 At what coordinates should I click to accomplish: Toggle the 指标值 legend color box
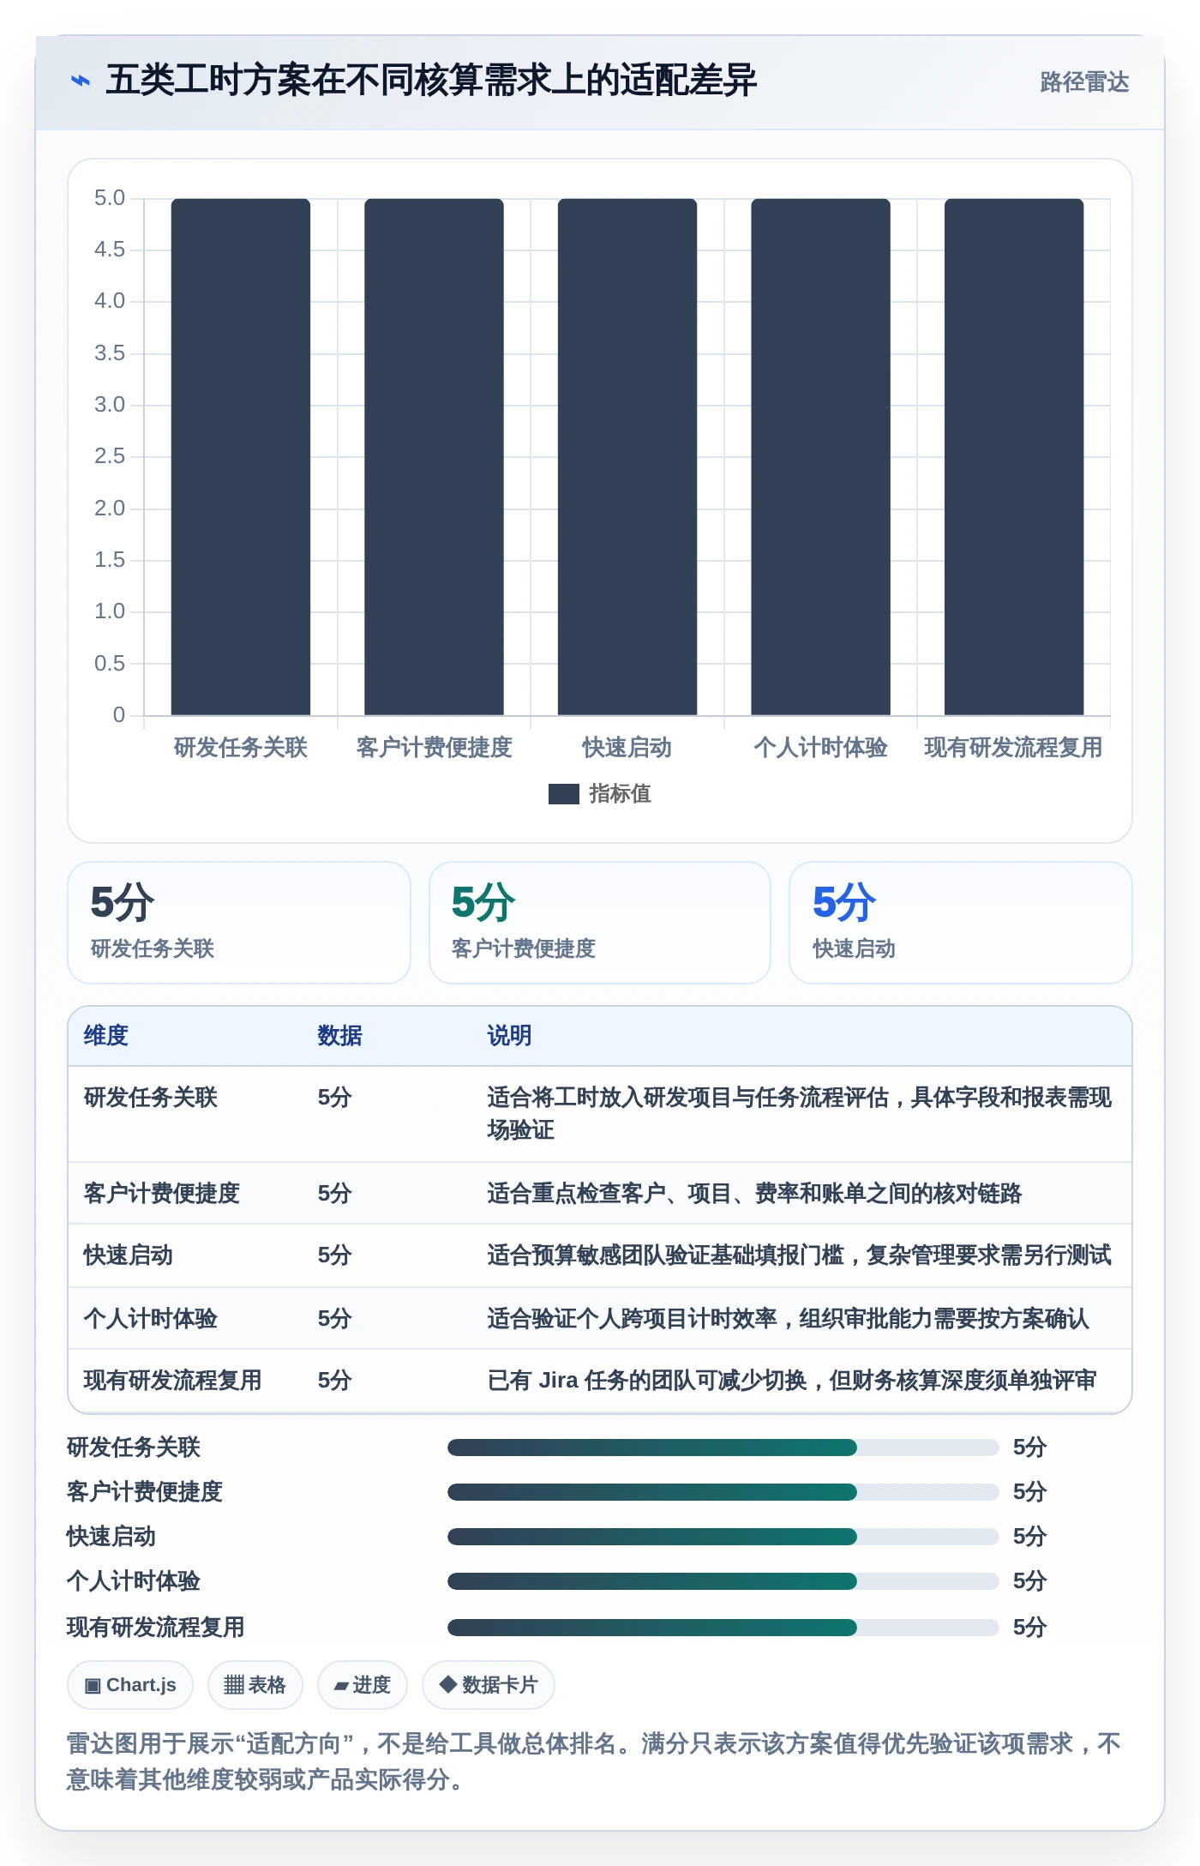point(563,794)
